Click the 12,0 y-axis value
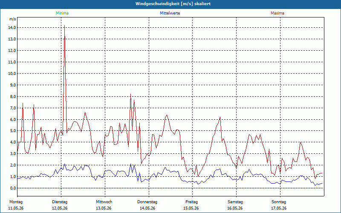 pos(12,51)
